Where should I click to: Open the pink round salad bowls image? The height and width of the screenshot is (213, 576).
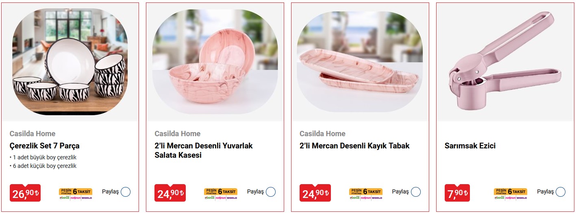[x=215, y=61]
